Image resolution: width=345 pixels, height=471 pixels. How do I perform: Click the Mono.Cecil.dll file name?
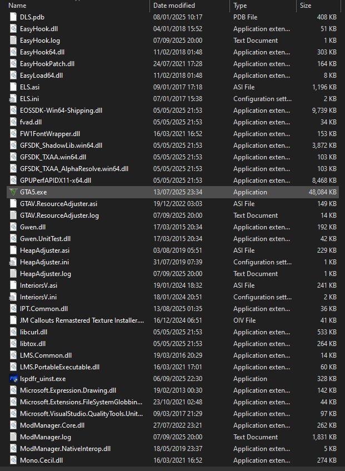41,460
